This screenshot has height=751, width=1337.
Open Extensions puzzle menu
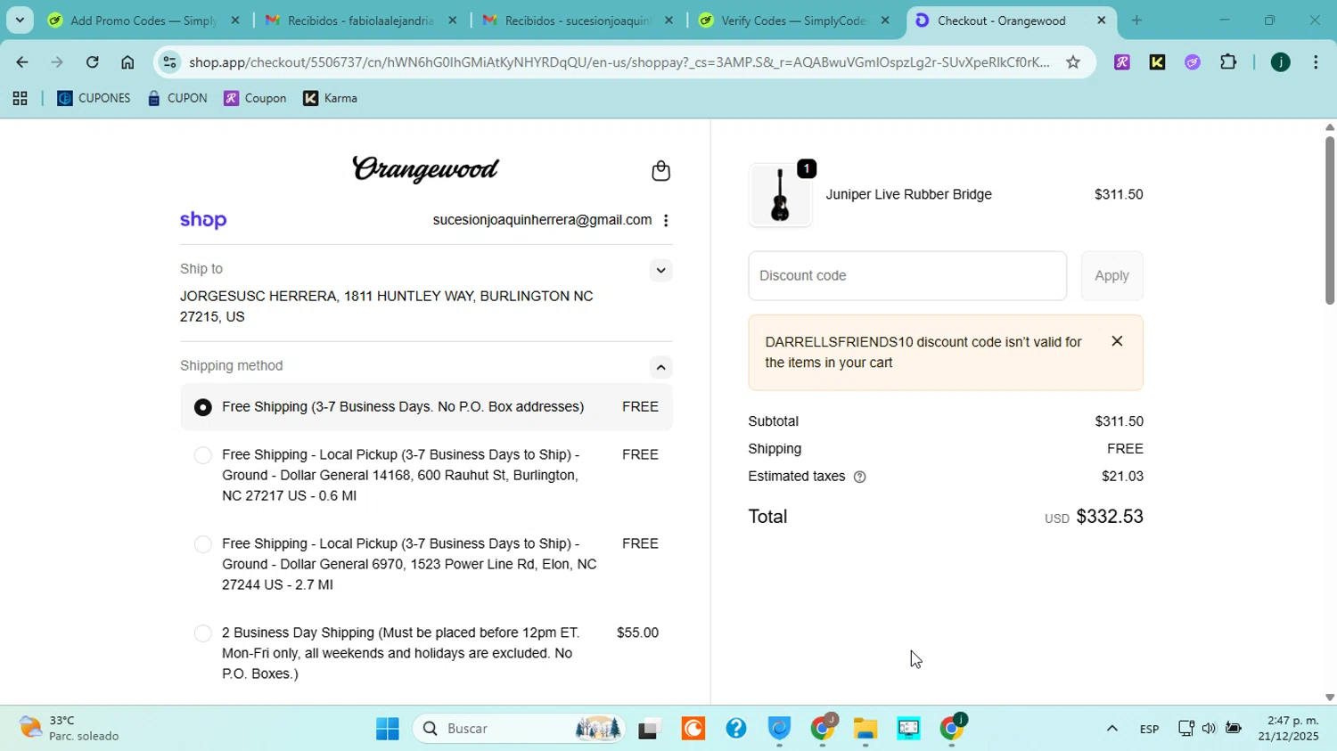pyautogui.click(x=1228, y=62)
